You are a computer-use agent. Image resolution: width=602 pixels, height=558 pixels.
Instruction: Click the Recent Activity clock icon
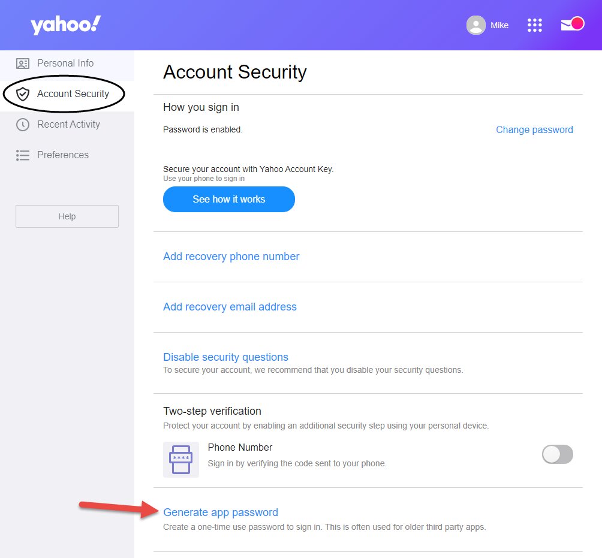pyautogui.click(x=23, y=125)
